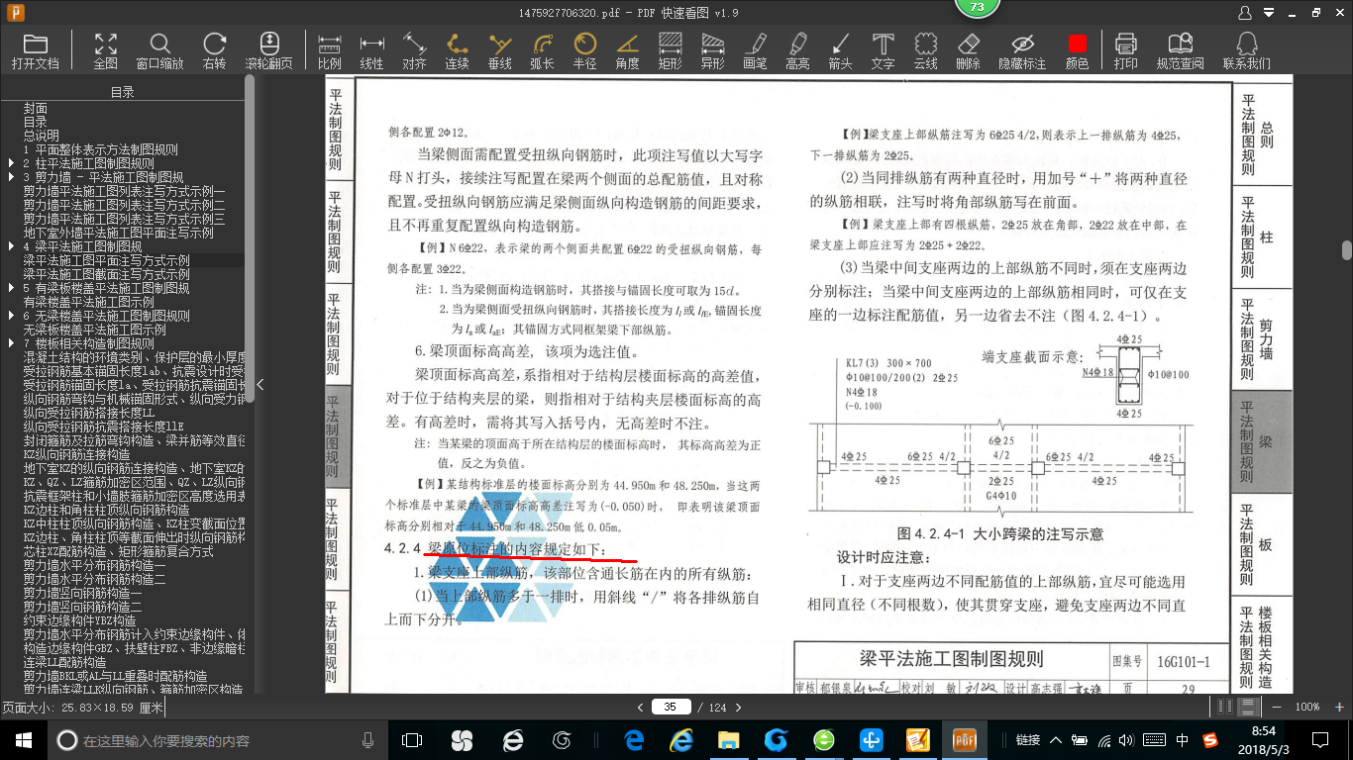Click 联系我们 contact us icon
This screenshot has width=1353, height=760.
pos(1247,50)
